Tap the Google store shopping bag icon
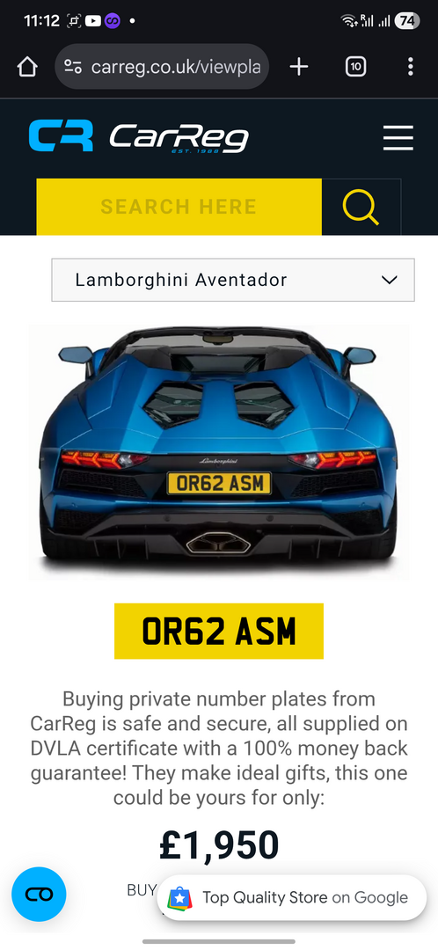The width and height of the screenshot is (438, 950). point(180,897)
